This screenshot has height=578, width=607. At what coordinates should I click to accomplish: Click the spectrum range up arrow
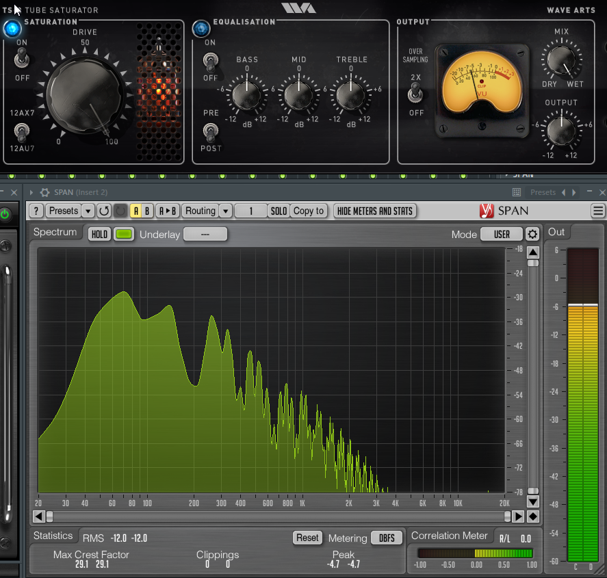533,252
